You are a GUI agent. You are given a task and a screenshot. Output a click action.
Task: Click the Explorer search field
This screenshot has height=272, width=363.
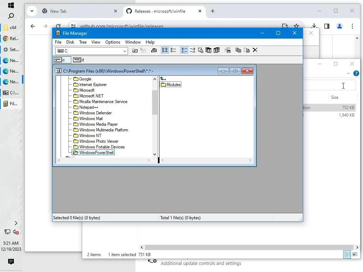tap(329, 85)
